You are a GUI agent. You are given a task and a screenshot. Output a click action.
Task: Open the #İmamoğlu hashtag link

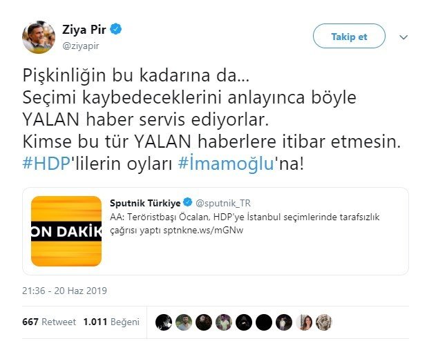226,164
